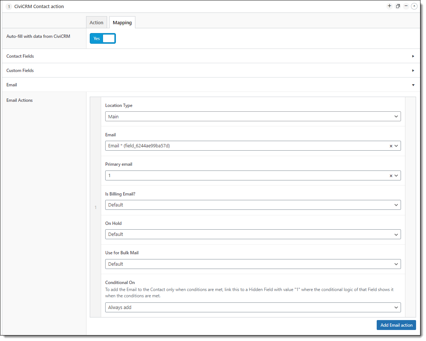Click the Use for Bulk Mail label
Viewport: 426px width, 341px height.
[x=122, y=253]
